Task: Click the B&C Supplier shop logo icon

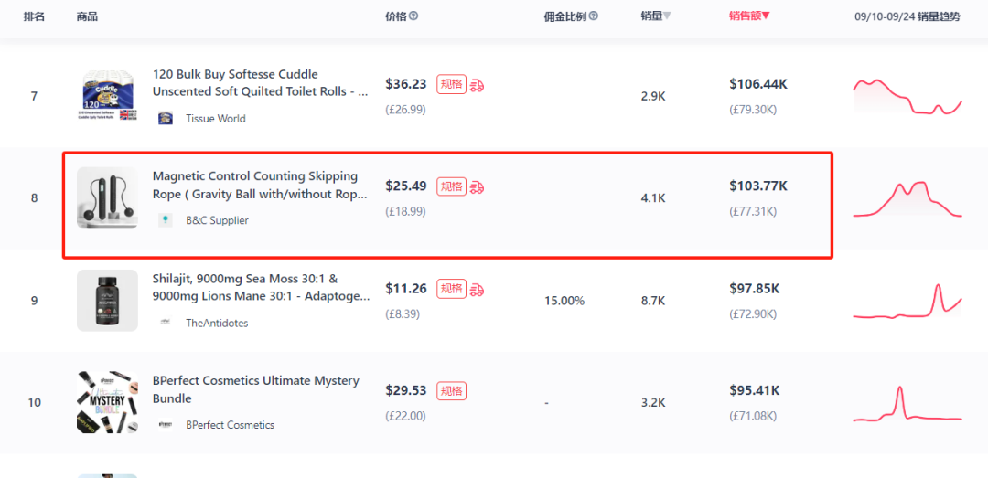Action: click(166, 220)
